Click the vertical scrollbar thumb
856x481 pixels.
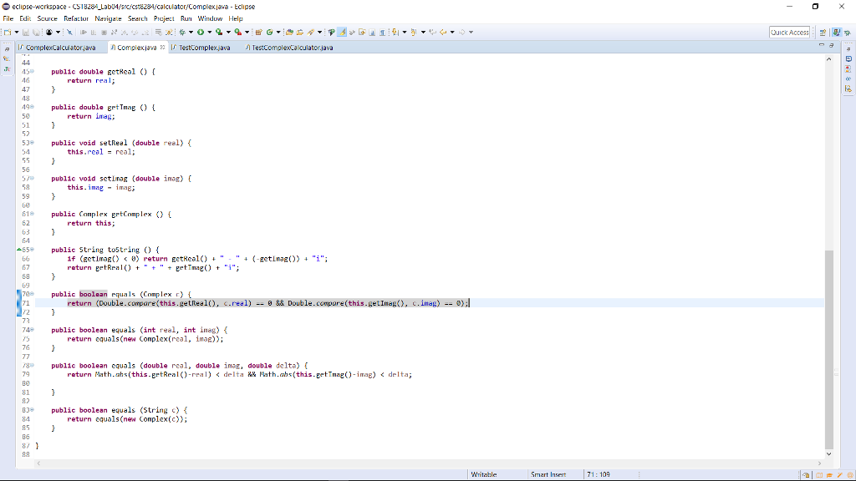pyautogui.click(x=829, y=349)
